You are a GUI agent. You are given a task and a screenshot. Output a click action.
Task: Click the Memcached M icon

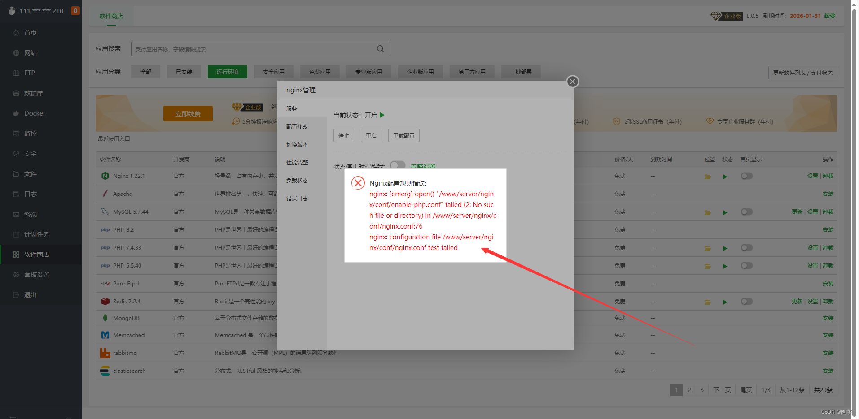pyautogui.click(x=105, y=335)
